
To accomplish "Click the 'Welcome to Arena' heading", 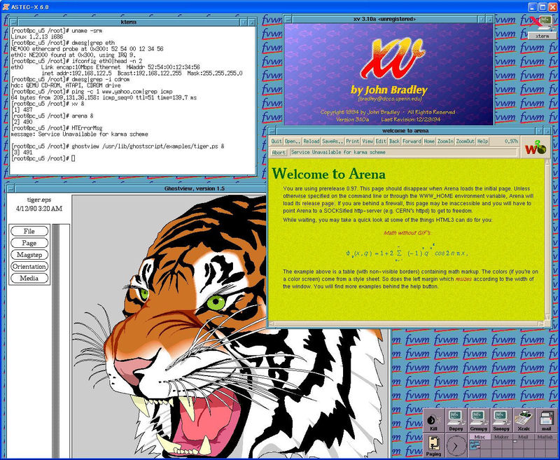I will [328, 174].
